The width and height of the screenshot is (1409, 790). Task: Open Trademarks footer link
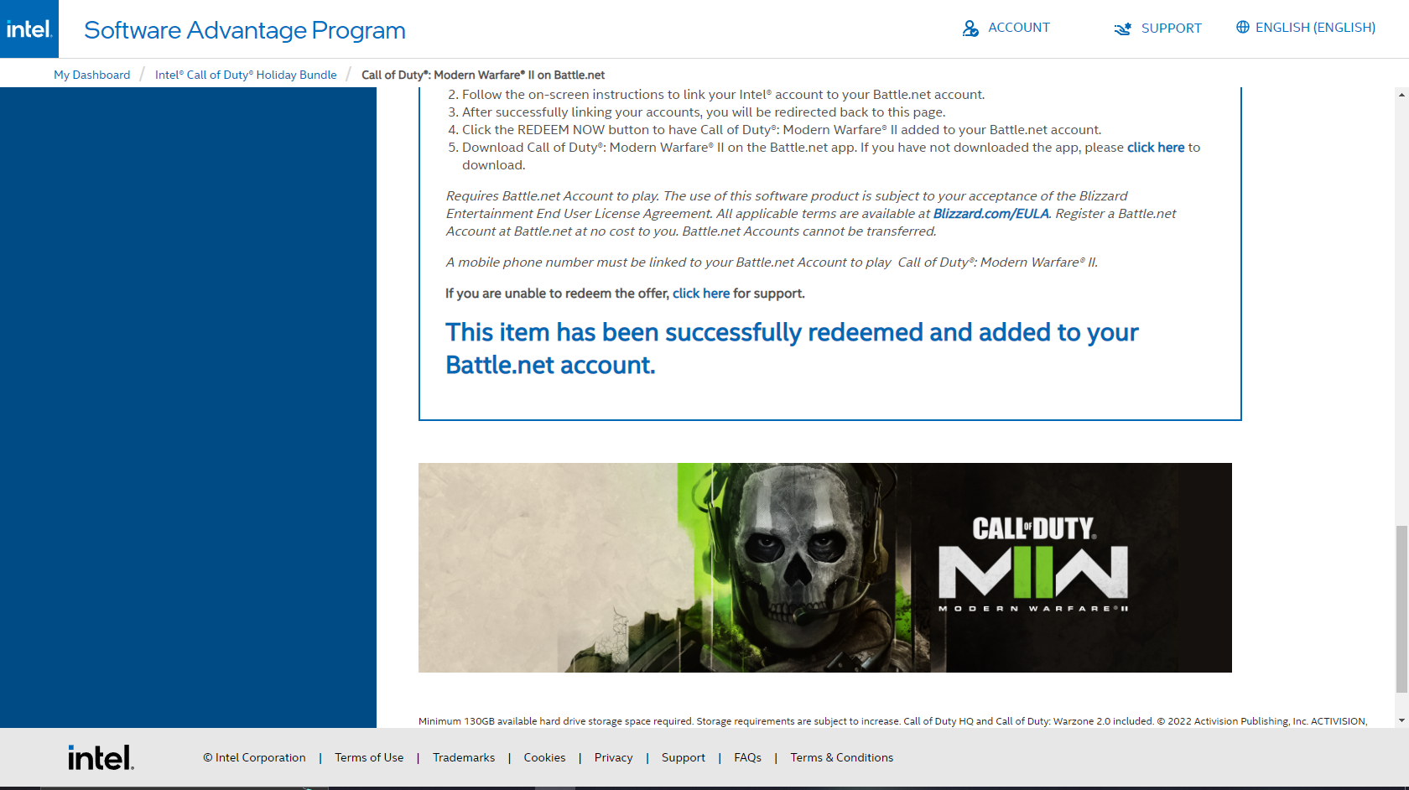pos(464,757)
